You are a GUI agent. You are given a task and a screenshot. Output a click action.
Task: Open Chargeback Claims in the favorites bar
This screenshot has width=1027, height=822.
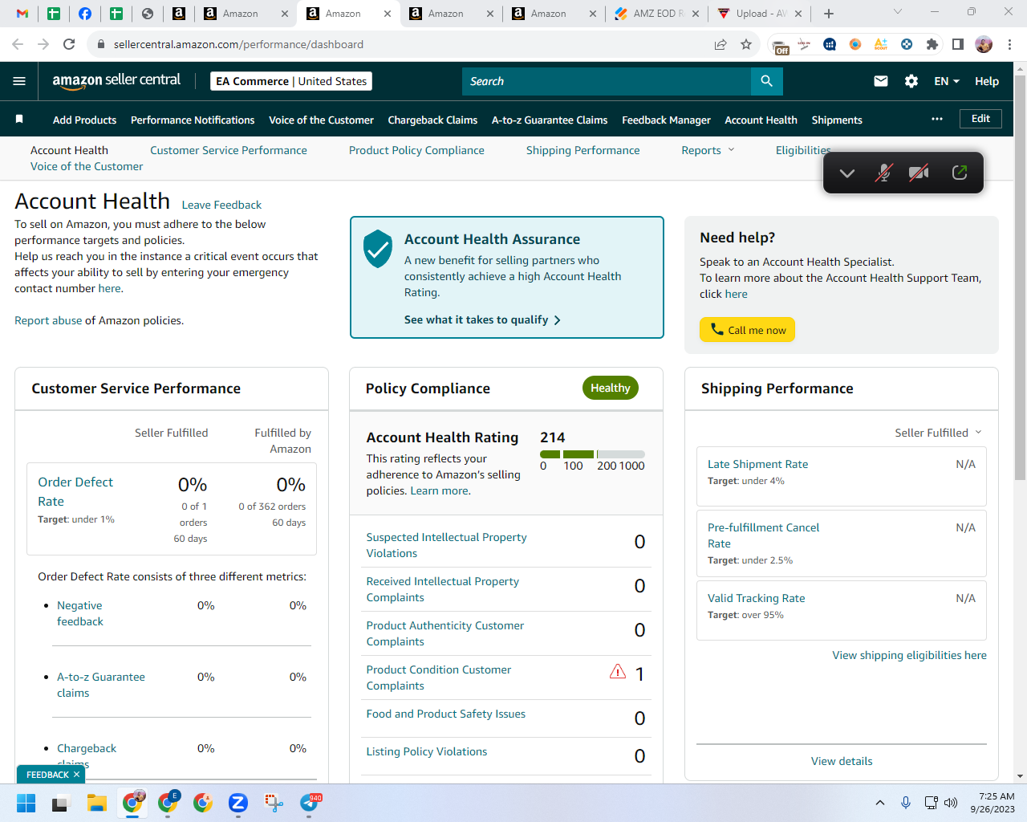(x=432, y=120)
